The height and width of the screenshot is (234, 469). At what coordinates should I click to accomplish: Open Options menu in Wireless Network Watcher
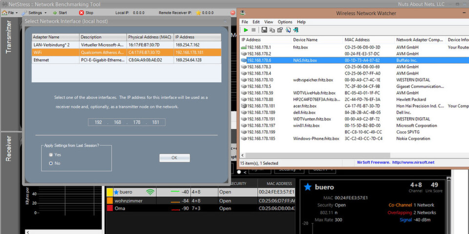tap(285, 22)
